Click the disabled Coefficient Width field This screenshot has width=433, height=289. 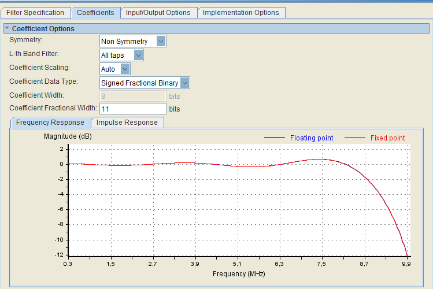133,96
